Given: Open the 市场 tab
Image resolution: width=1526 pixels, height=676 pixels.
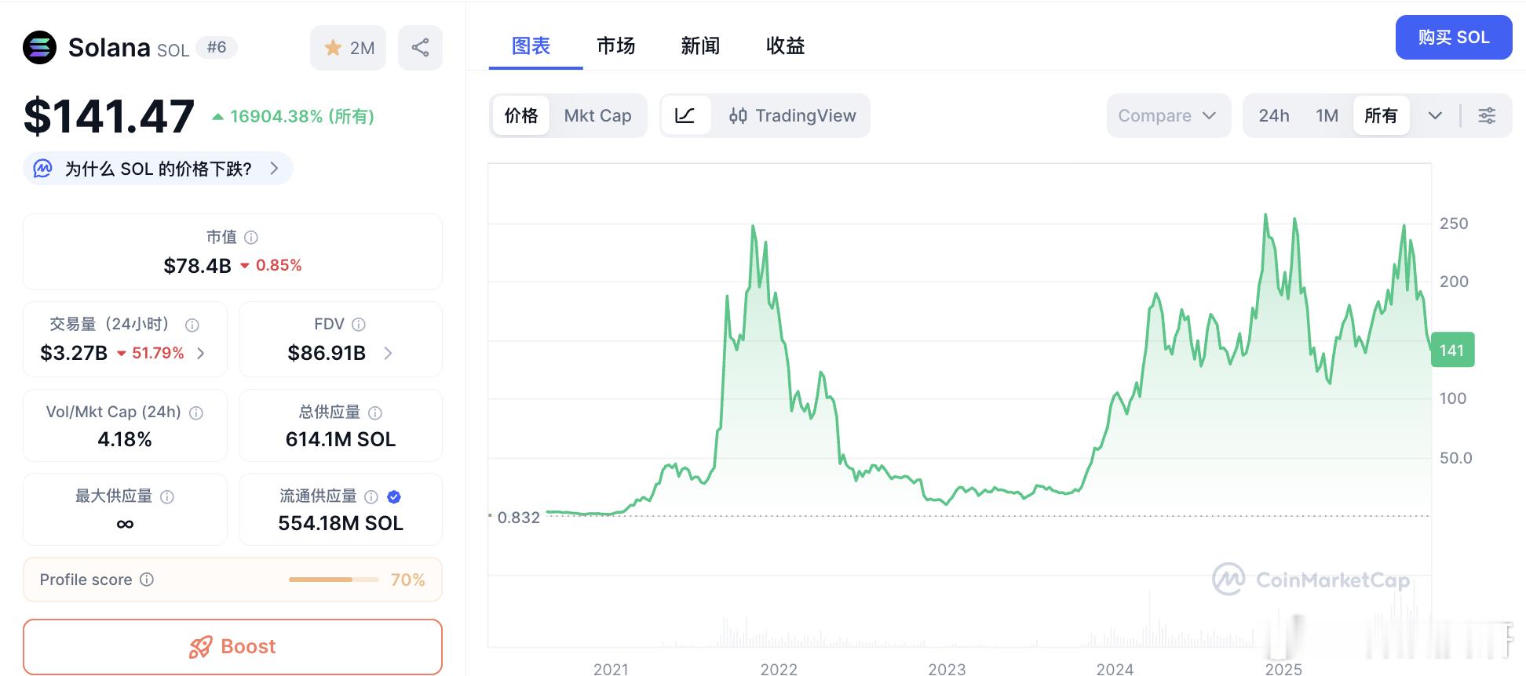Looking at the screenshot, I should click(x=615, y=46).
